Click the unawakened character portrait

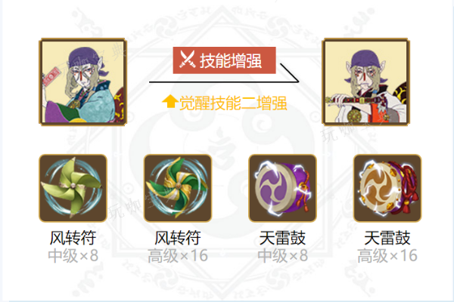click(83, 82)
